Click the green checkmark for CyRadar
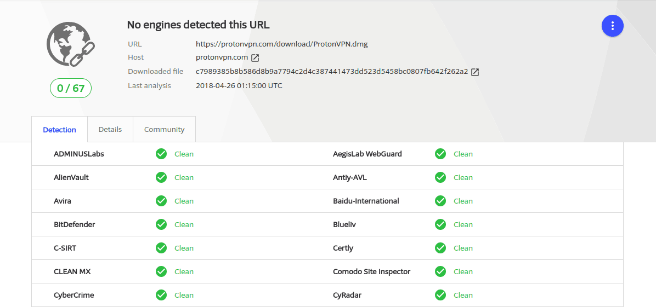Screen dimensions: 656x307 pos(440,296)
